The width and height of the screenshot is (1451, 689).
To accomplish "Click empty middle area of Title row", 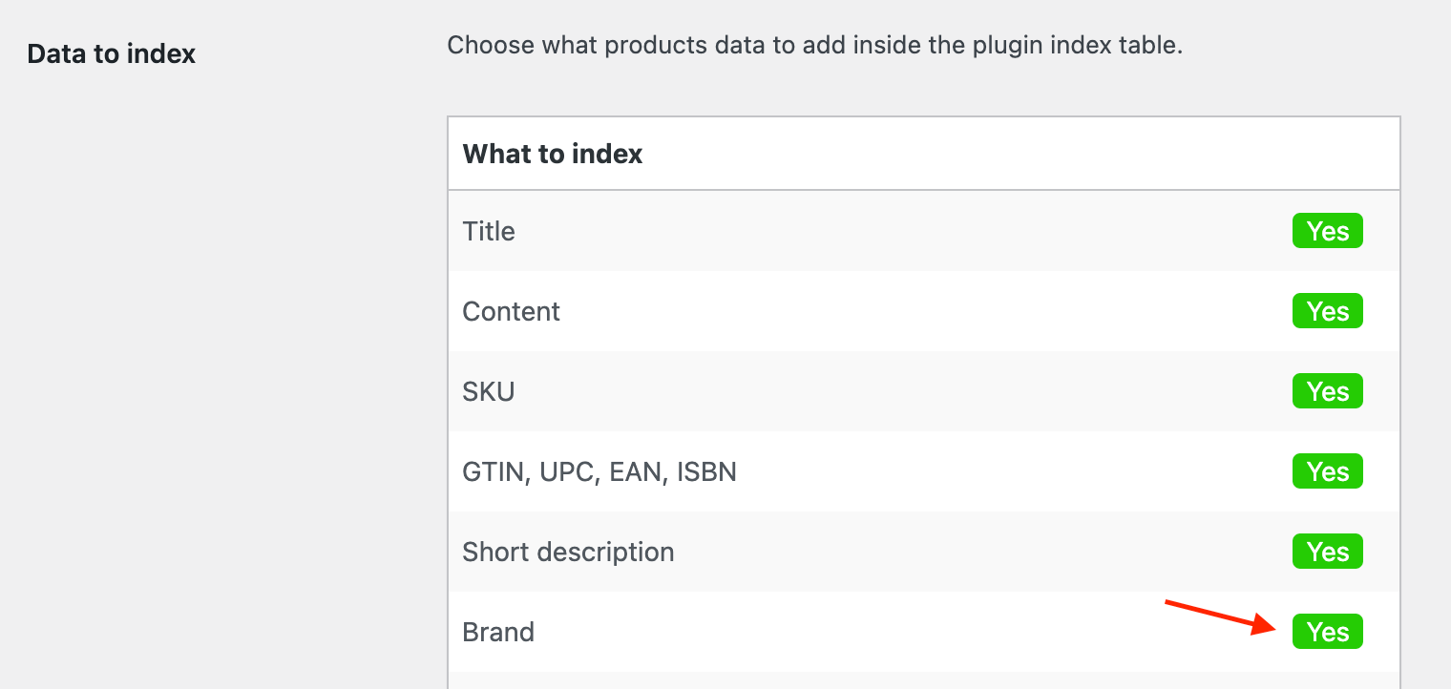I will pyautogui.click(x=897, y=231).
